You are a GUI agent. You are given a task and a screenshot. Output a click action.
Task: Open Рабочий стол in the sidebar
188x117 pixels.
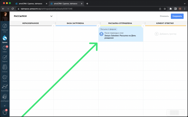click(x=5, y=27)
